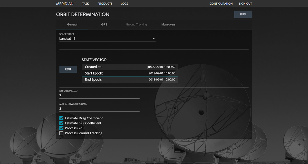Switch to Ground Tracking tab
The width and height of the screenshot is (308, 164).
[136, 25]
